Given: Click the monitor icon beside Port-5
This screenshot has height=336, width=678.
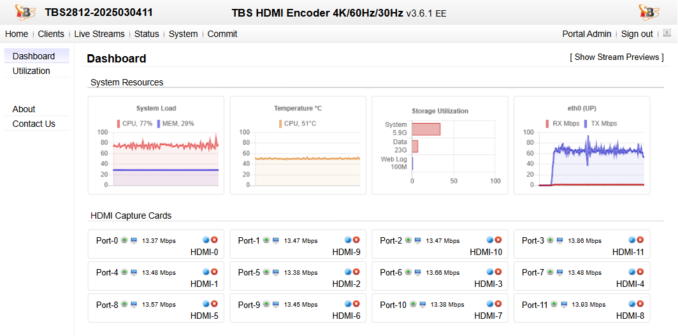Looking at the screenshot, I should tap(276, 273).
